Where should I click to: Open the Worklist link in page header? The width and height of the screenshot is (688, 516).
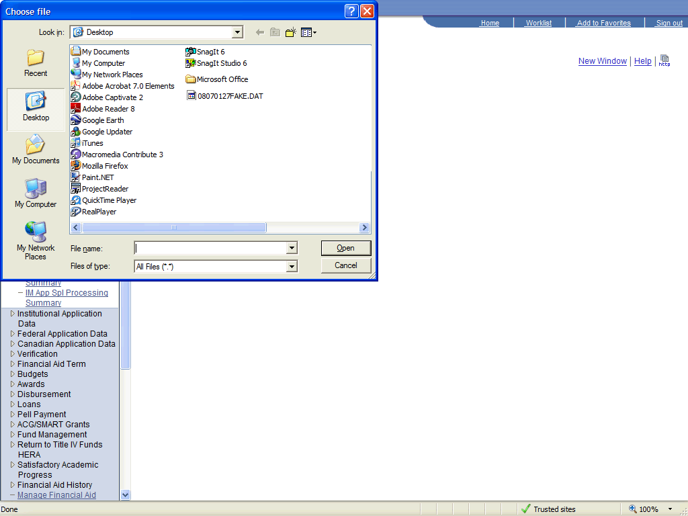pos(538,23)
